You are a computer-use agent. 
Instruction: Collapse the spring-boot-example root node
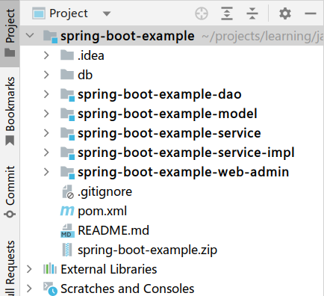click(30, 35)
